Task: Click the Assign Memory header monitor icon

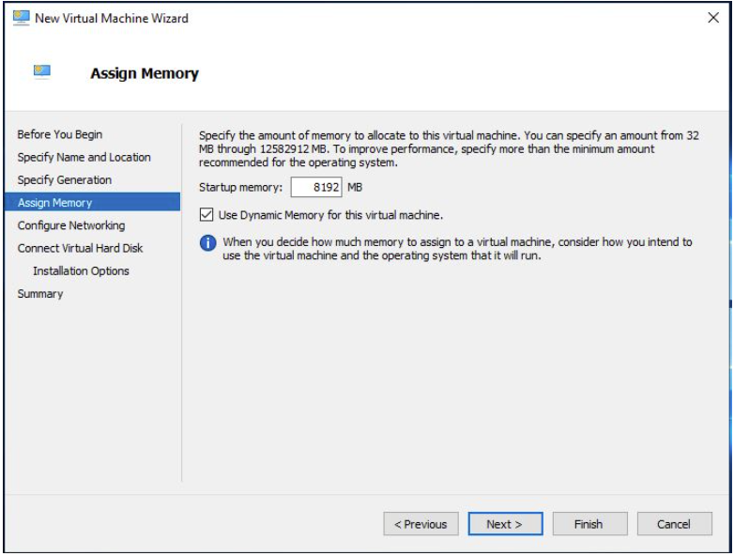Action: [42, 71]
